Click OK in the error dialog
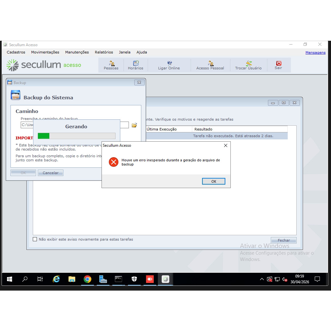 [x=214, y=181]
